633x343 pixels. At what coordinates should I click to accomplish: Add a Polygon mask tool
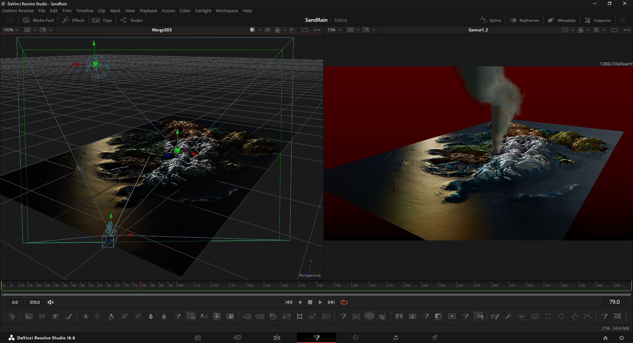click(x=574, y=316)
